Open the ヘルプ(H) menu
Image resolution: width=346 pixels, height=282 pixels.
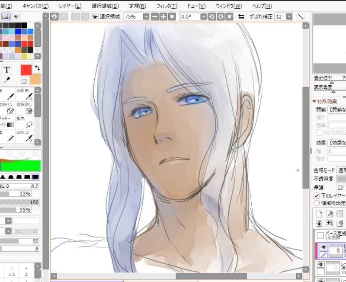[x=262, y=6]
